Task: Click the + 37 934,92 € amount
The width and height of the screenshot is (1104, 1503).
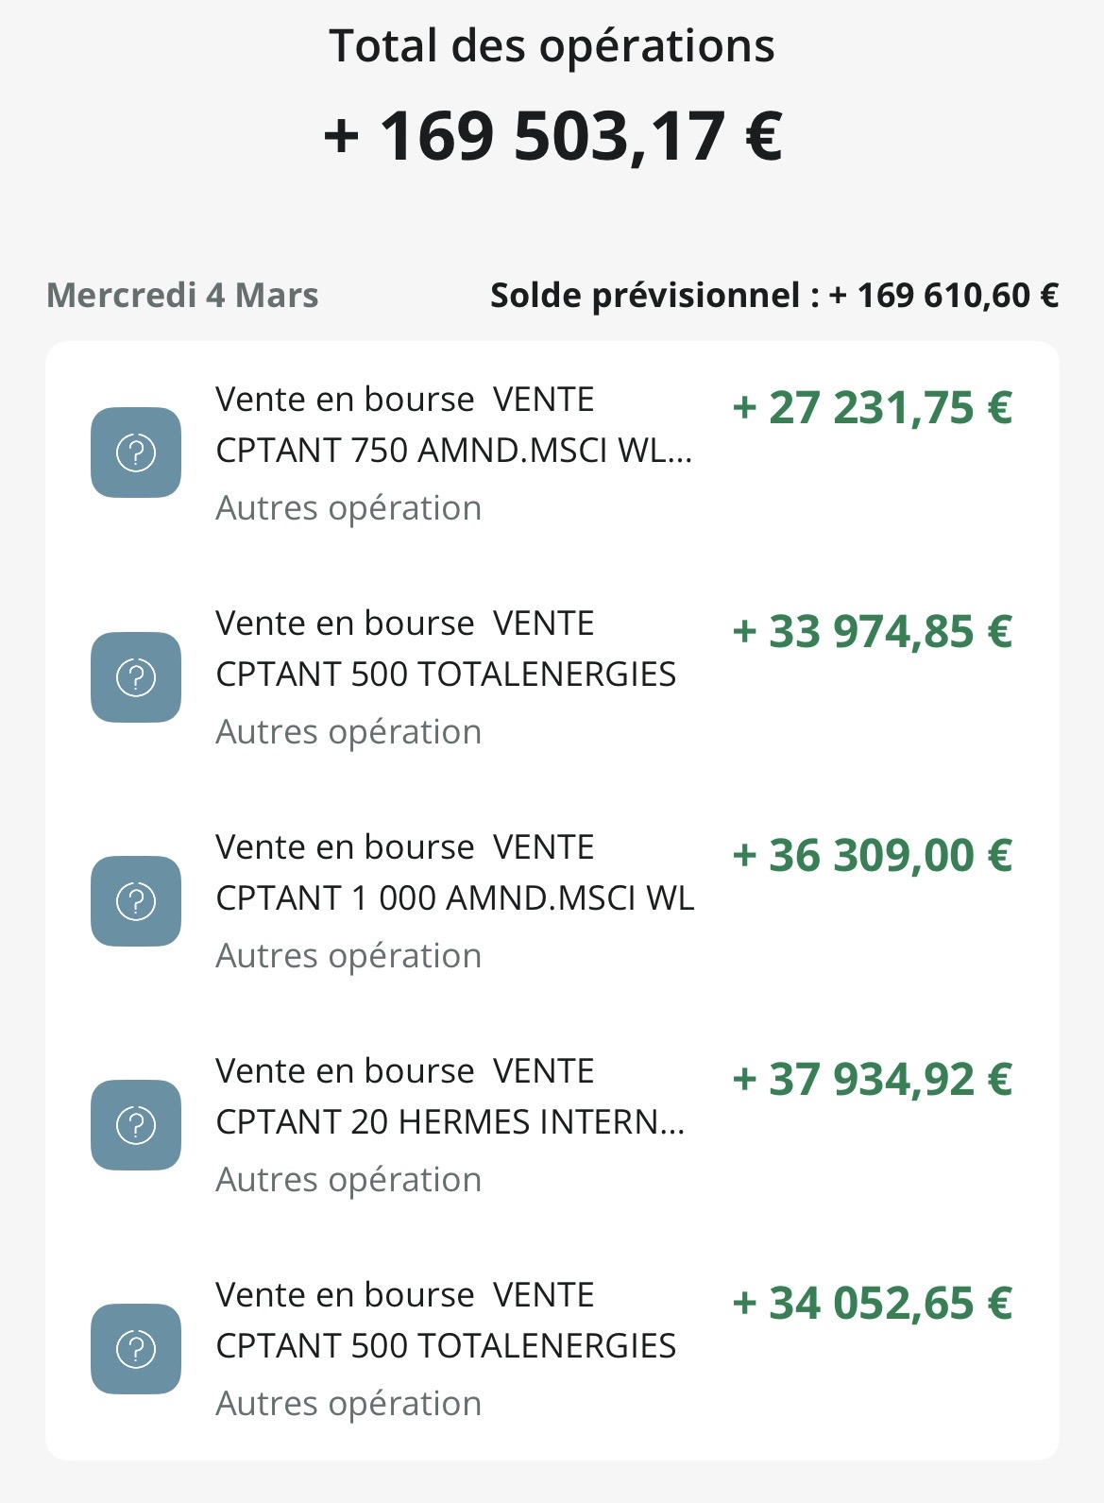Action: click(872, 1080)
